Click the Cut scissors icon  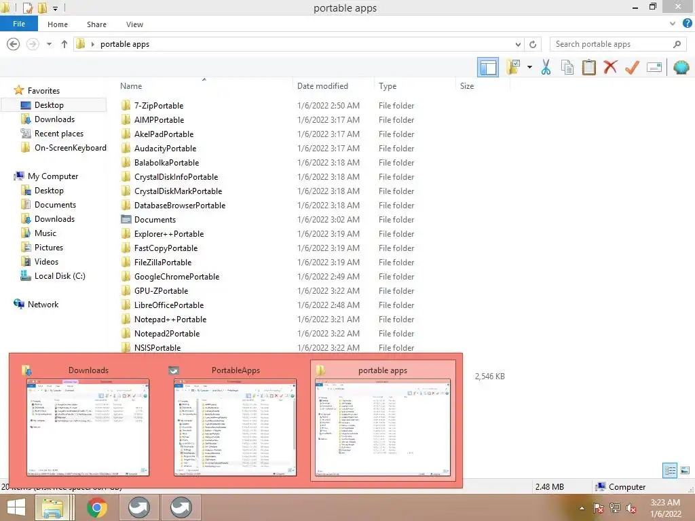tap(546, 67)
